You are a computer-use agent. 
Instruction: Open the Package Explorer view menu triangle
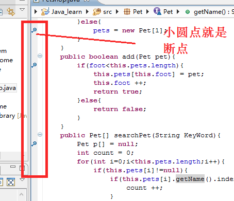22,10
